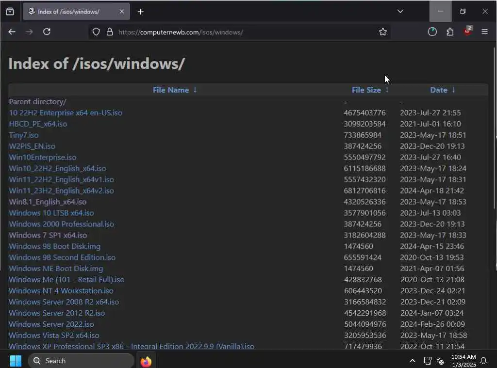Download Windows 10 LTSB x64.iso
The image size is (497, 368).
coord(51,213)
